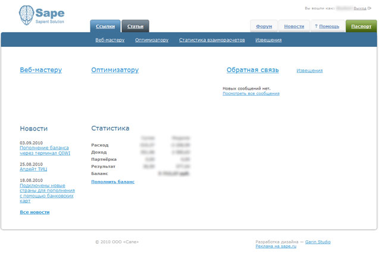Click the © 2010 ООО «Сапе» copyright text
Viewport: 379px width, 273px height.
point(117,242)
